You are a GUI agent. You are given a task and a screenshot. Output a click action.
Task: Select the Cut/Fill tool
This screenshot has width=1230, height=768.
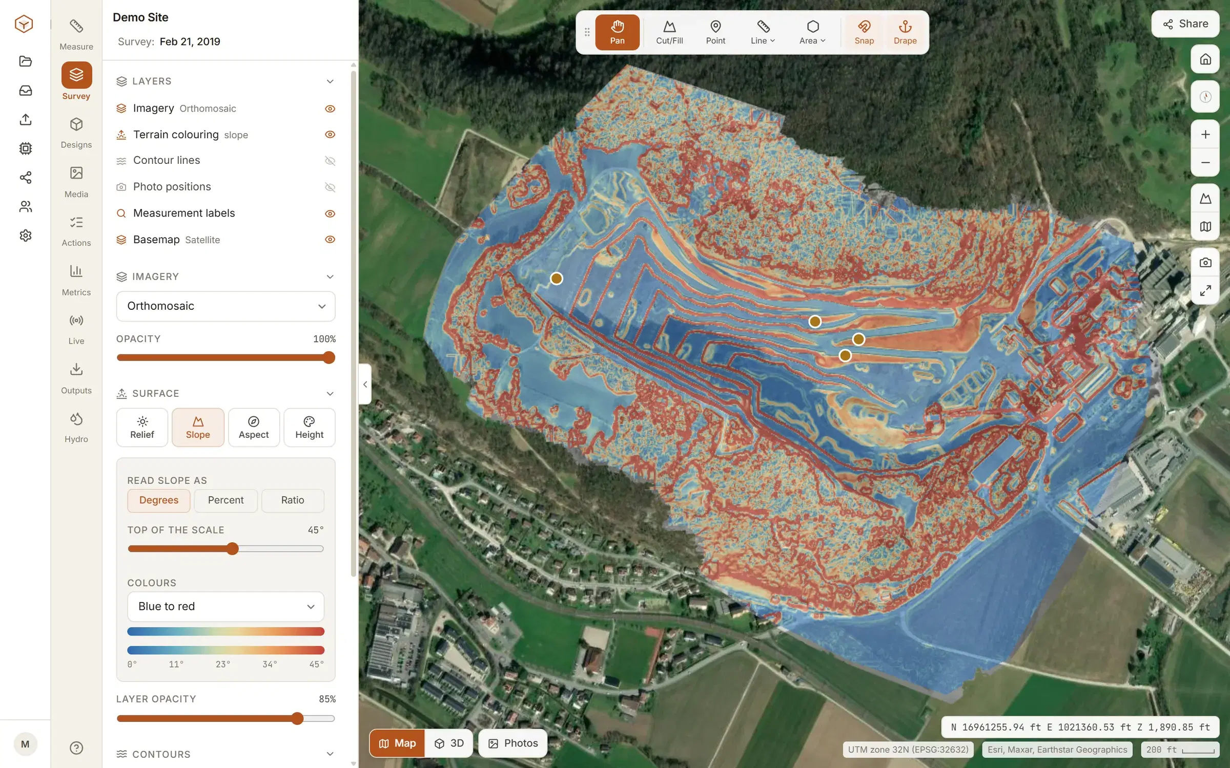[669, 32]
